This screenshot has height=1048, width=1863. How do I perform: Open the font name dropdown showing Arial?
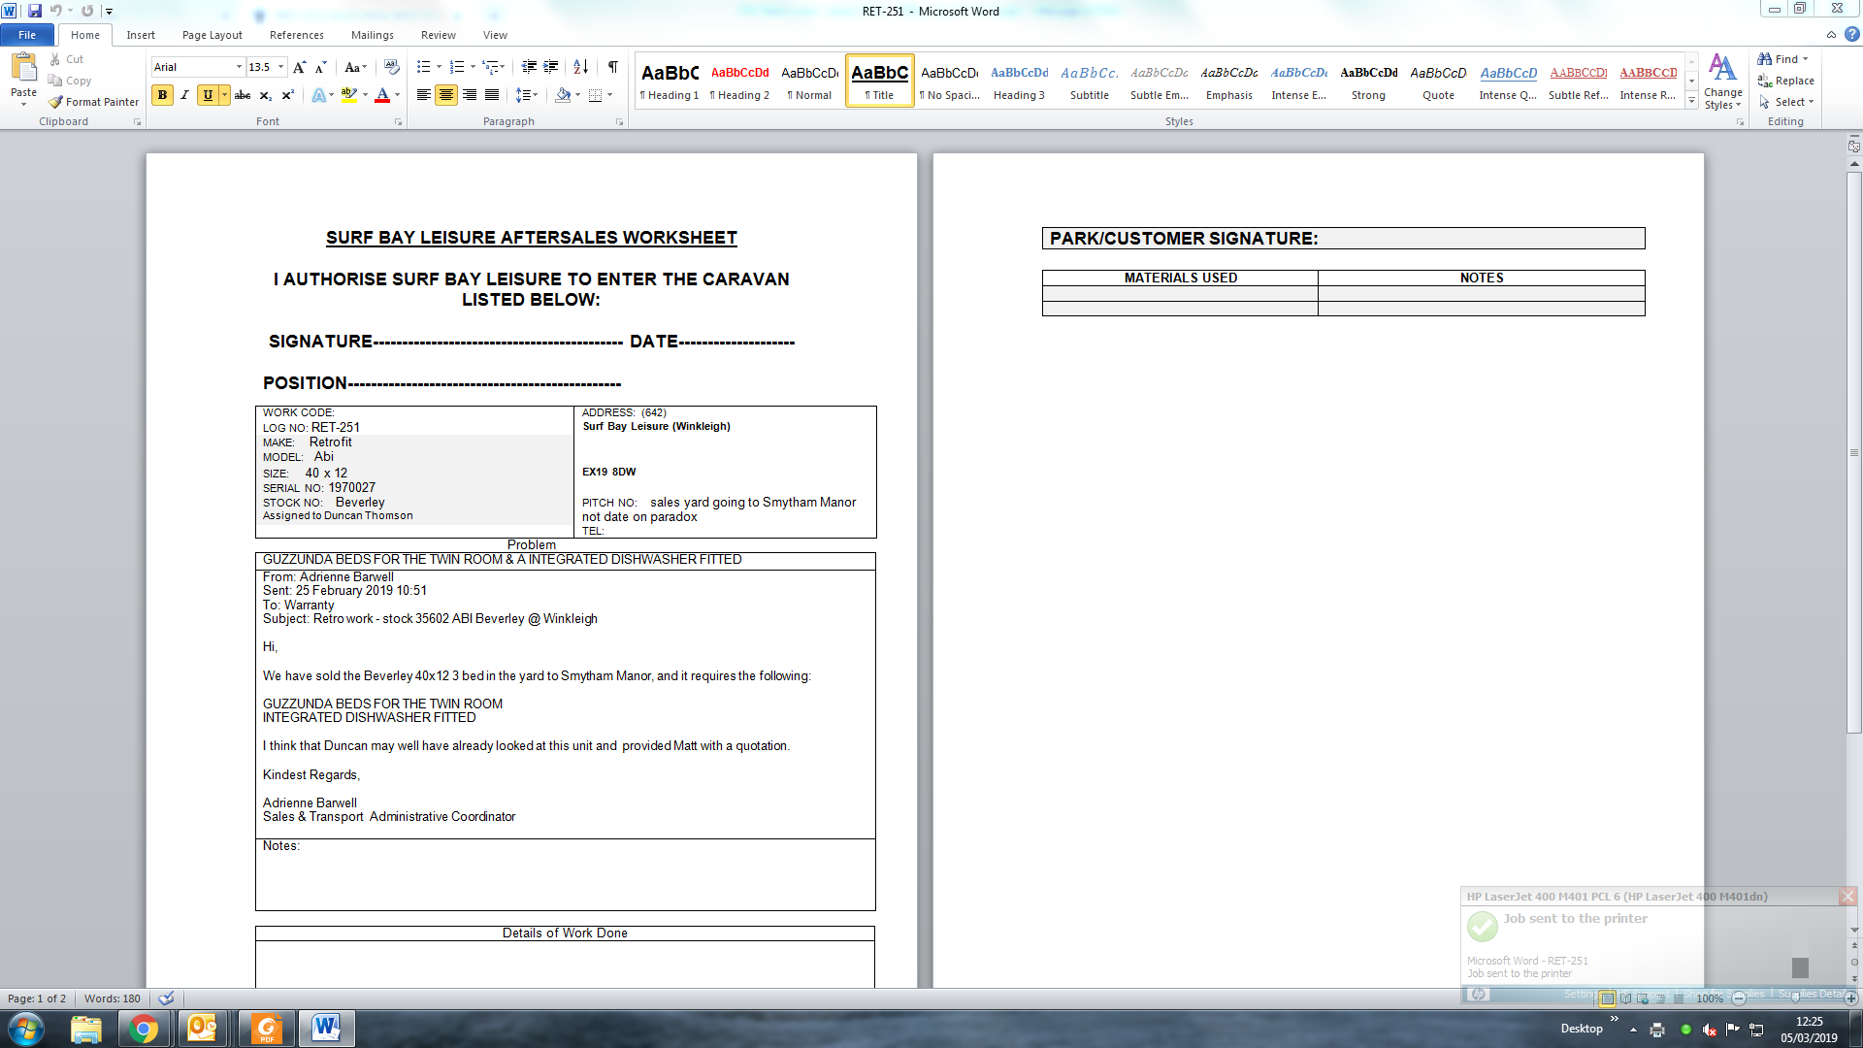click(x=239, y=67)
